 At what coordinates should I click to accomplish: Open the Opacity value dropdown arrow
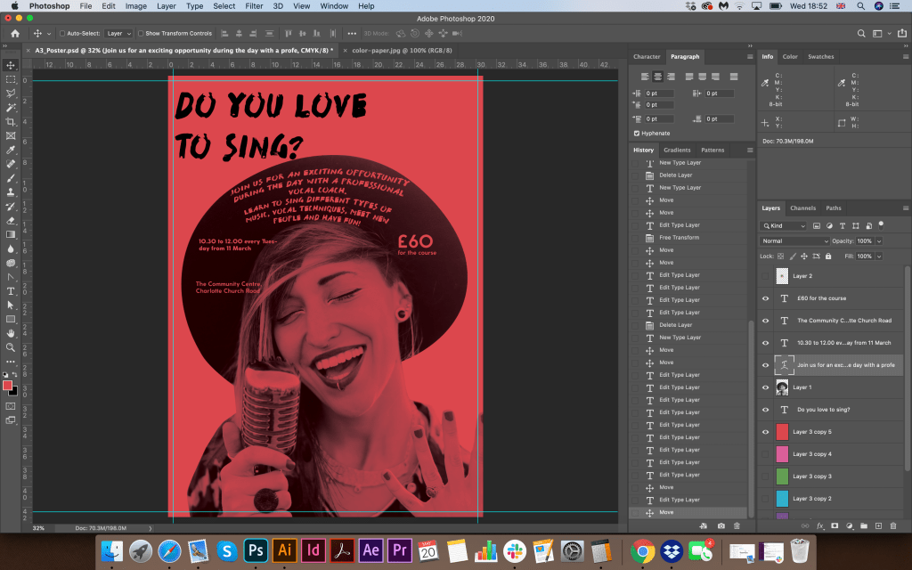click(879, 241)
